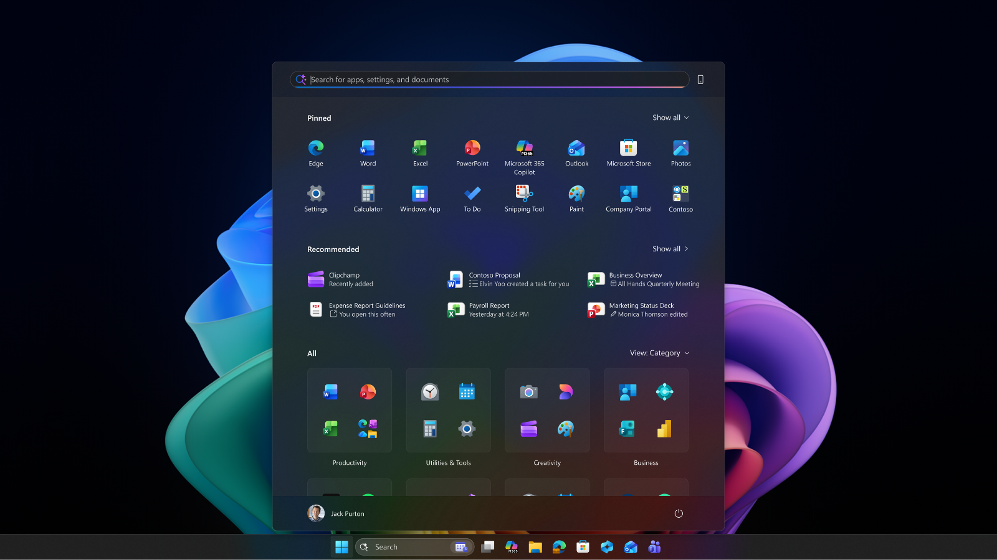997x560 pixels.
Task: Open the Contoso Proposal document
Action: (508, 279)
